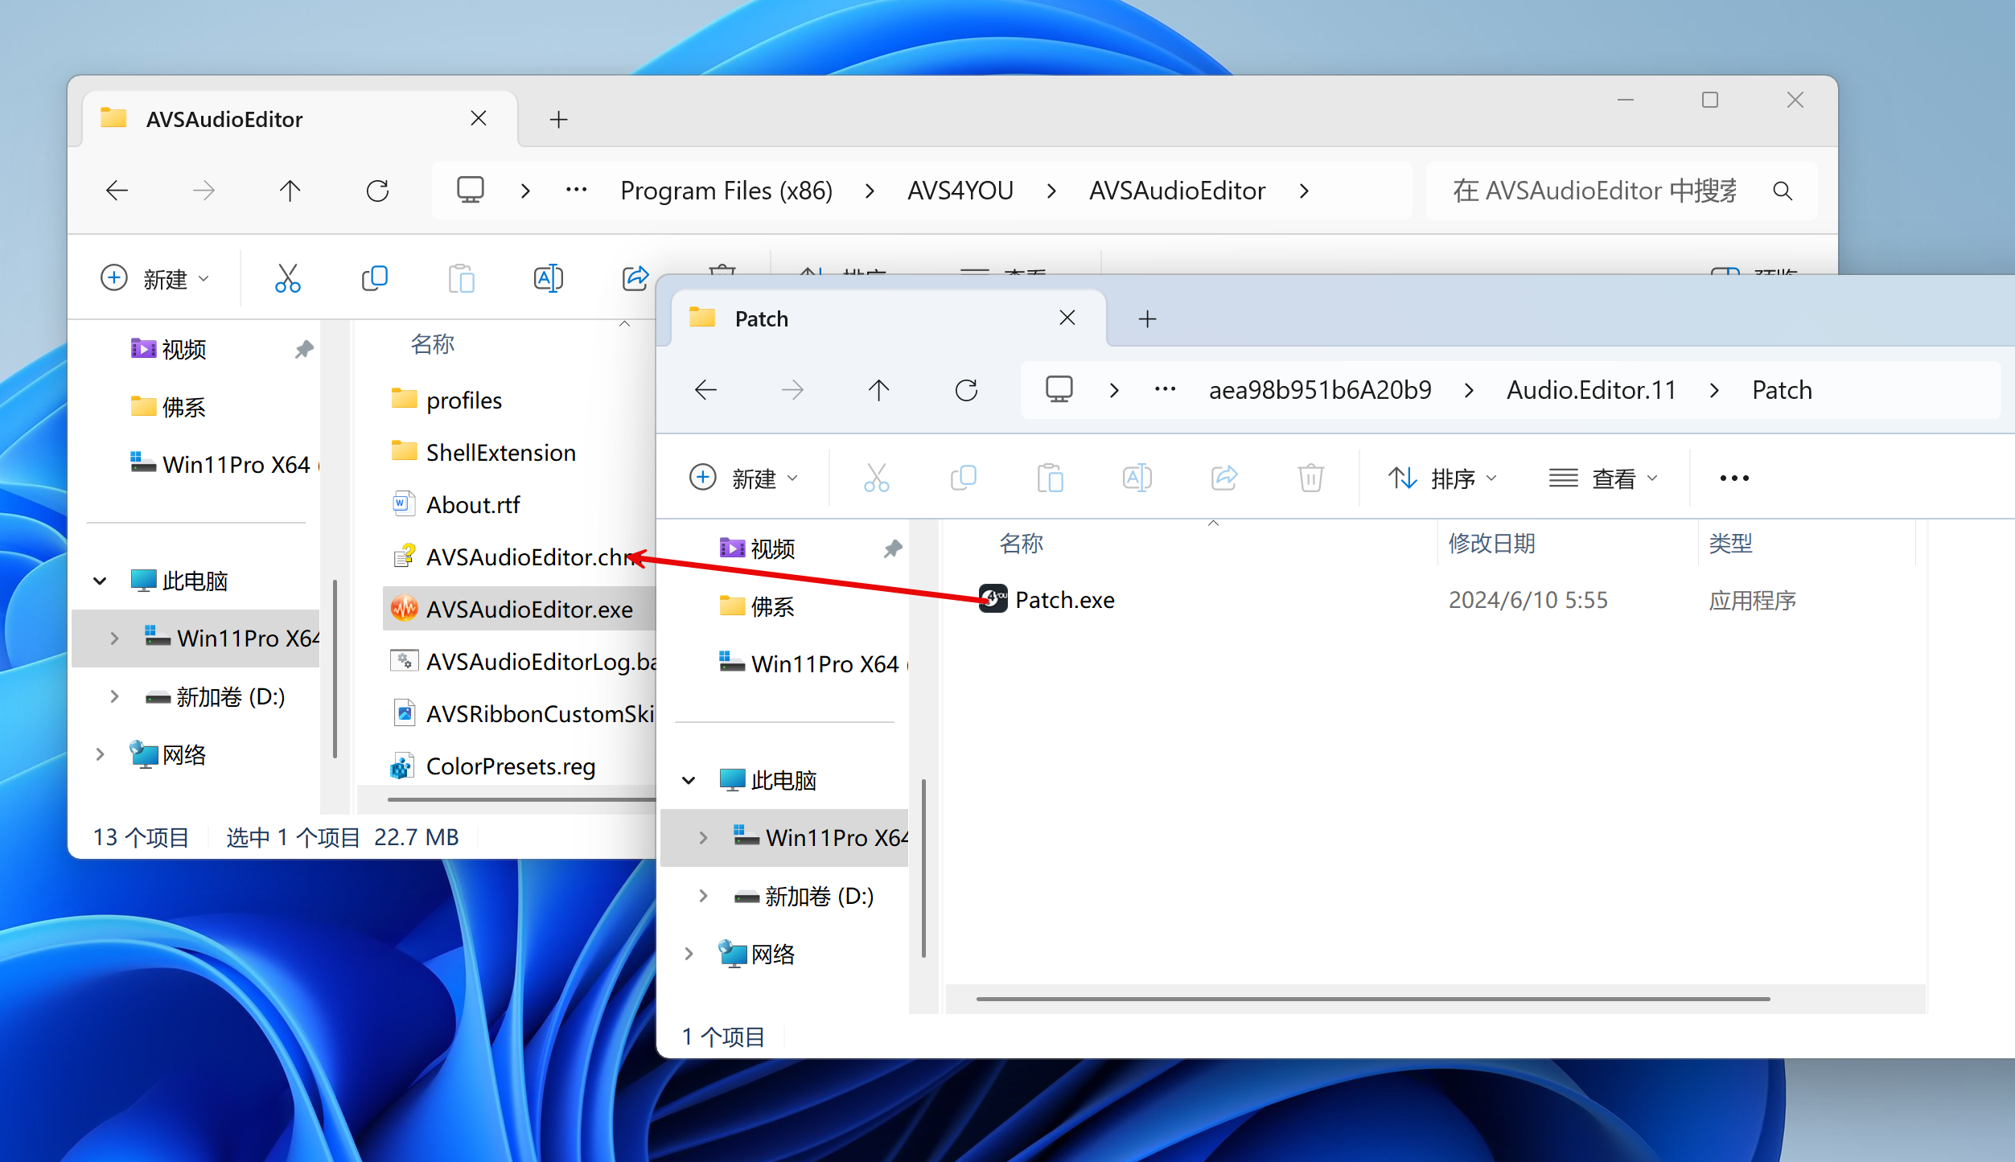Click Audio.Editor.11 breadcrumb in Patch window
Viewport: 2015px width, 1162px height.
pyautogui.click(x=1590, y=390)
